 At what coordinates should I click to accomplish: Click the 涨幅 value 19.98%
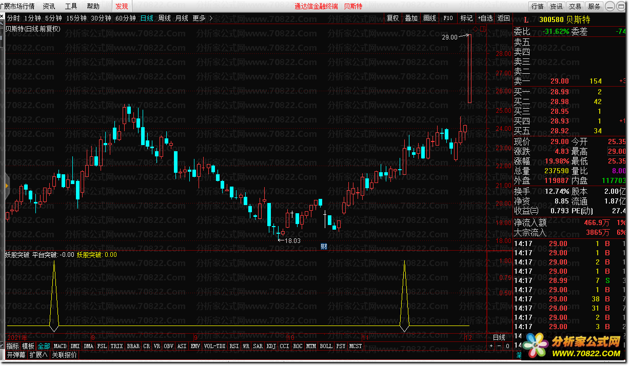pos(556,161)
